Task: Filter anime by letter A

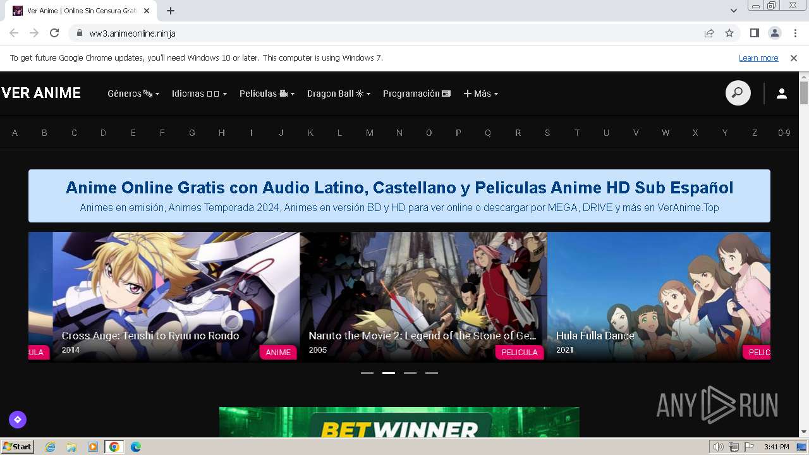Action: pos(15,133)
